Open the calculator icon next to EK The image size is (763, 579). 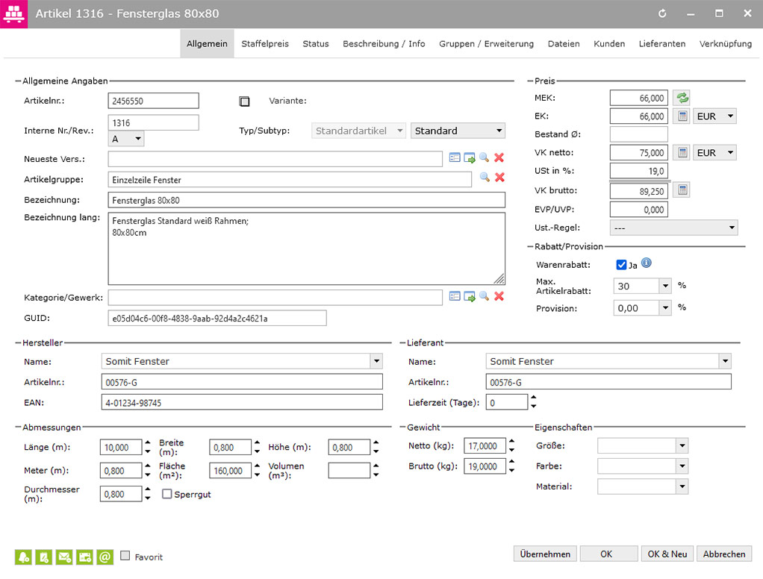tap(682, 116)
